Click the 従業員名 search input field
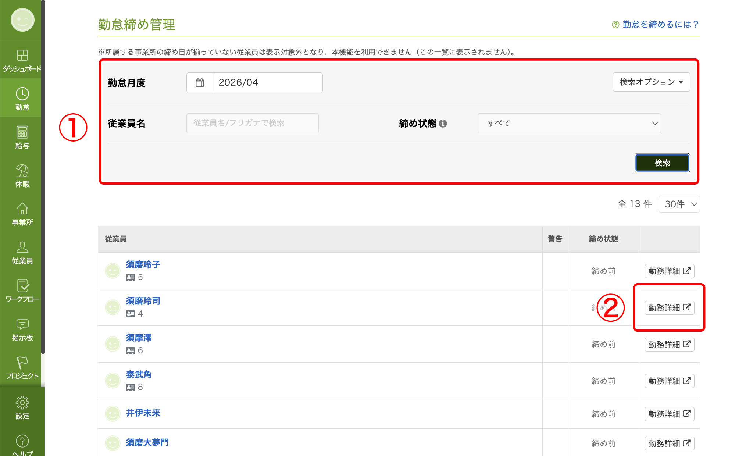This screenshot has width=753, height=456. 252,123
